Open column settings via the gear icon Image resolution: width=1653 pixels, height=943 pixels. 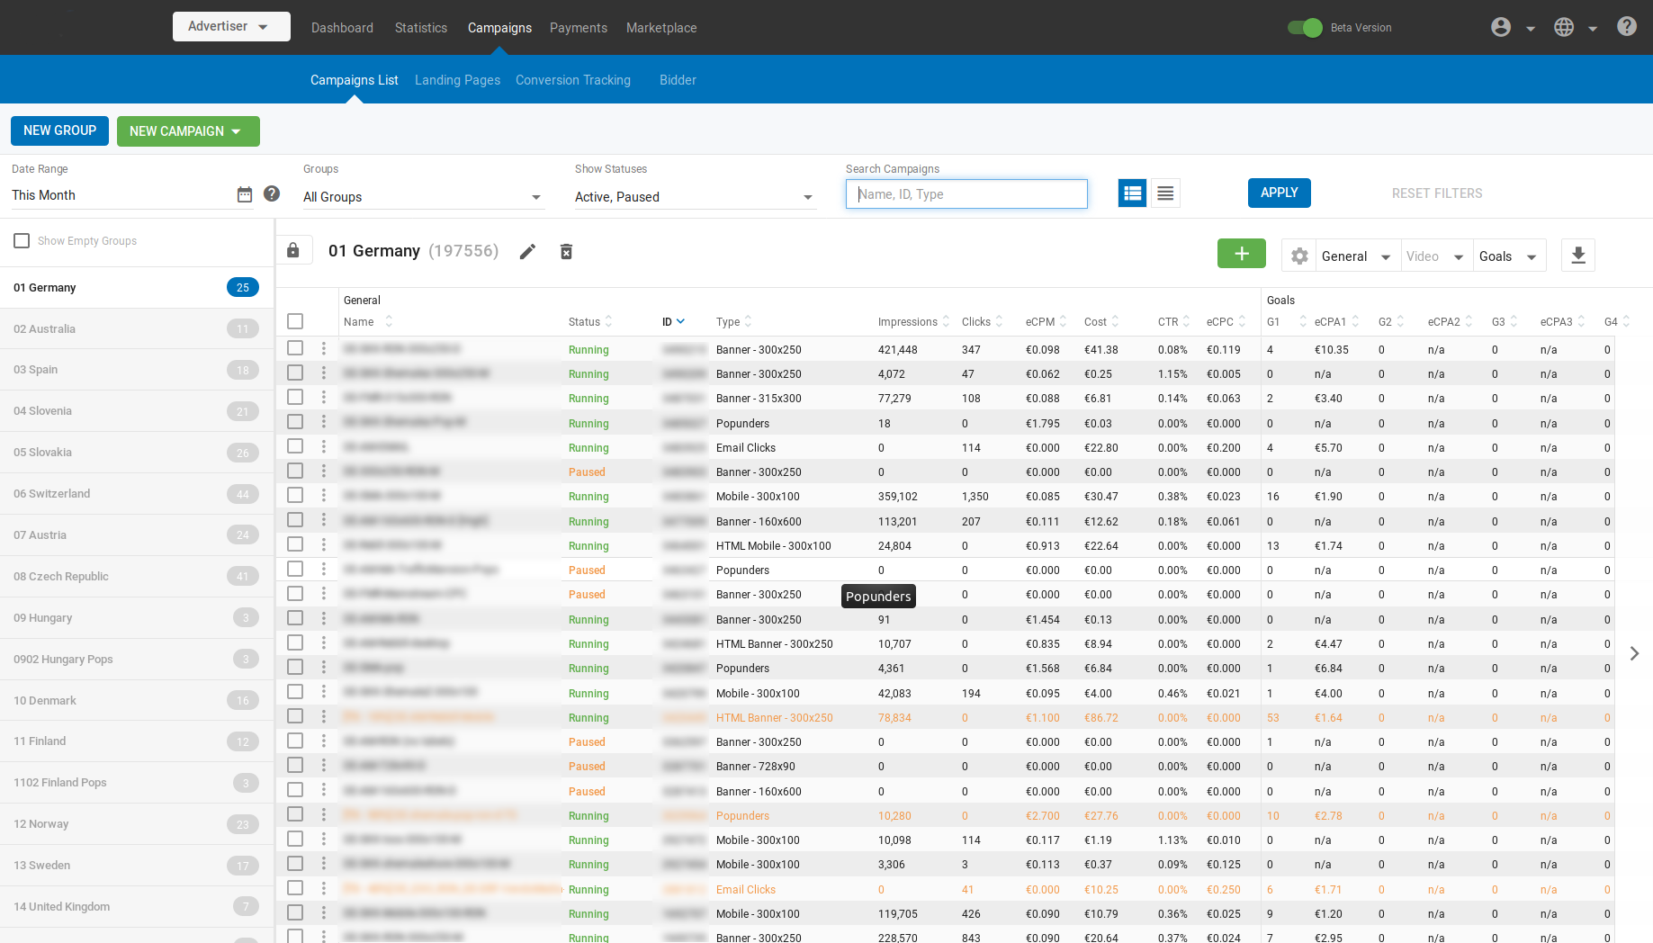1298,256
